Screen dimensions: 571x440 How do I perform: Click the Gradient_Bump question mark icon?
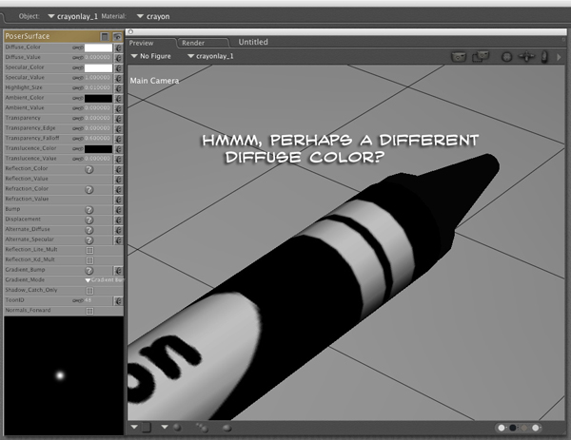tap(89, 270)
